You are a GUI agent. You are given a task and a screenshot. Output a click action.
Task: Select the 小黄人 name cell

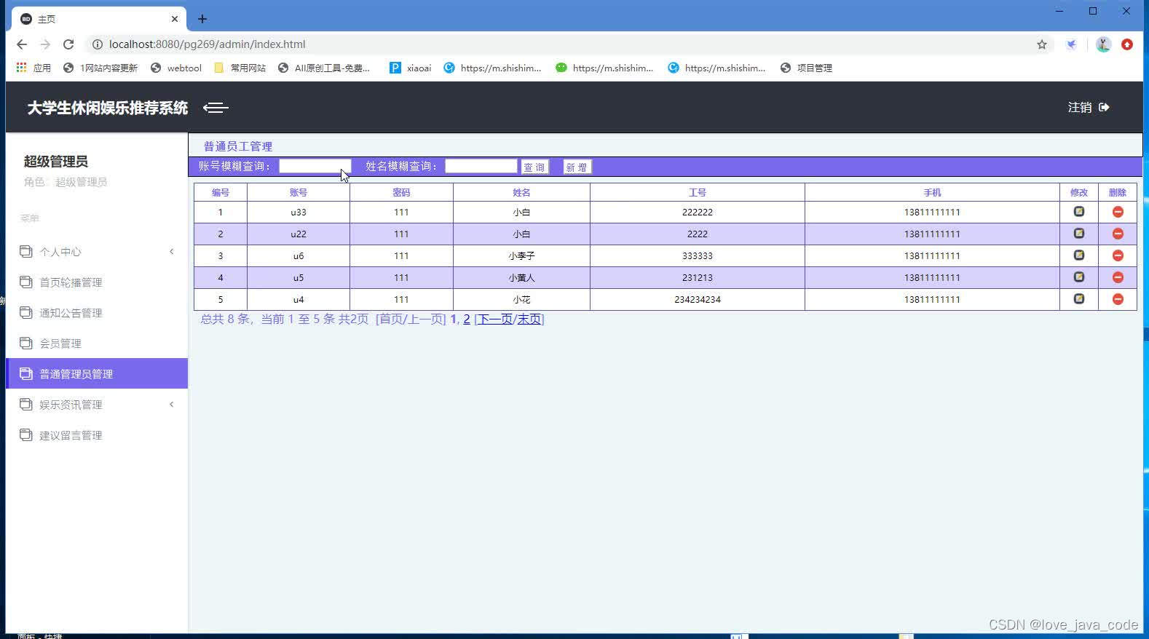coord(521,277)
